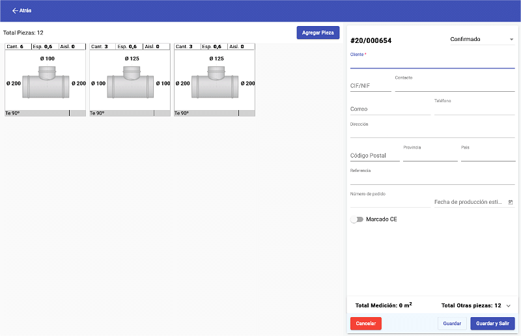Focus the Correo email field
Image resolution: width=521 pixels, height=336 pixels.
[x=390, y=109]
